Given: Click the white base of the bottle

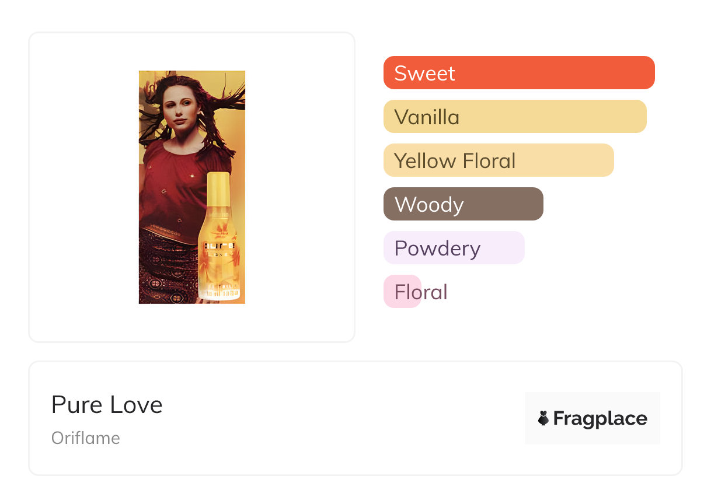Looking at the screenshot, I should (222, 292).
